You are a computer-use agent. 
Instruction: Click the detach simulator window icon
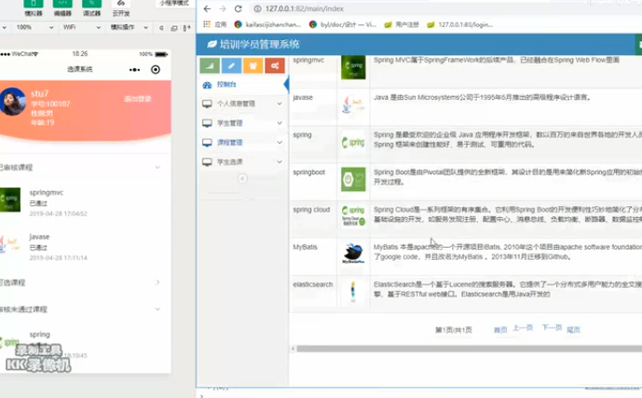click(x=174, y=28)
